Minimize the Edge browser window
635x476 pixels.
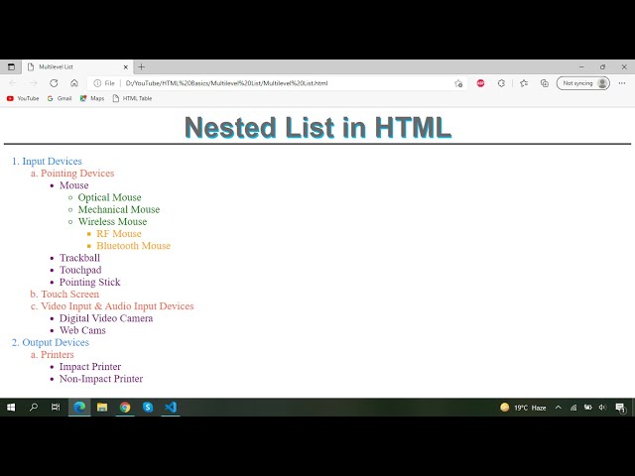click(582, 66)
